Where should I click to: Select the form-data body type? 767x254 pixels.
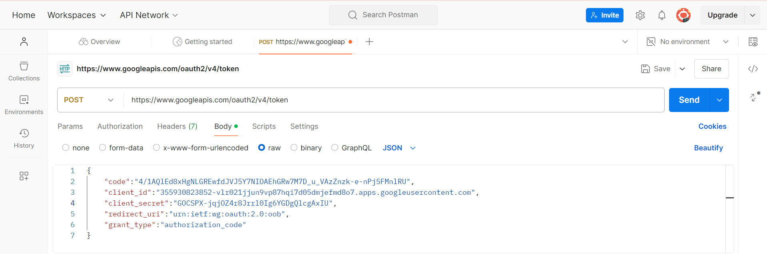click(103, 148)
